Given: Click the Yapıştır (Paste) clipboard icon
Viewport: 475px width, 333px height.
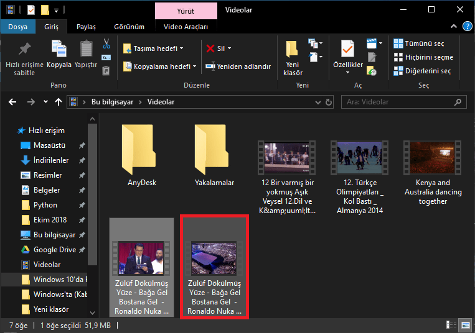Looking at the screenshot, I should pos(86,50).
